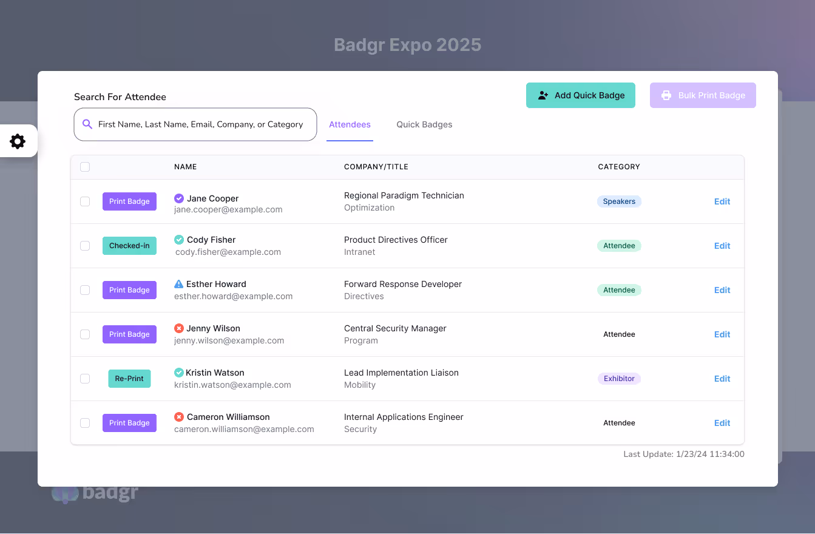Click the printer icon on Bulk Print Badge
Image resolution: width=815 pixels, height=534 pixels.
(x=666, y=95)
